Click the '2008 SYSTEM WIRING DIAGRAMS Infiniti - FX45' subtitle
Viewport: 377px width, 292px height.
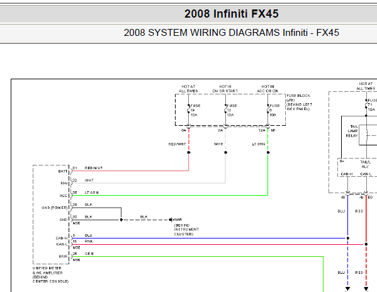pyautogui.click(x=231, y=33)
